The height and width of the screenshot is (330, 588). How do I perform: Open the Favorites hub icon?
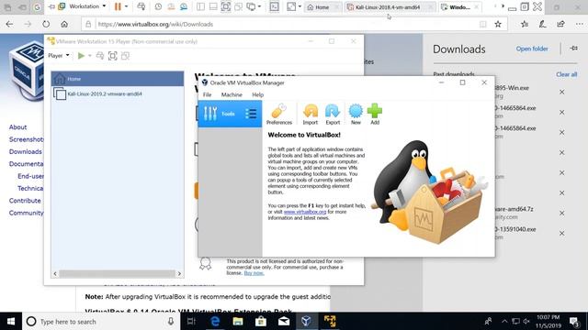coord(525,24)
